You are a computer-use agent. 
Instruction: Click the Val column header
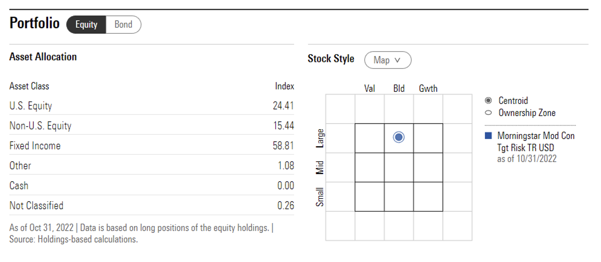pyautogui.click(x=369, y=88)
